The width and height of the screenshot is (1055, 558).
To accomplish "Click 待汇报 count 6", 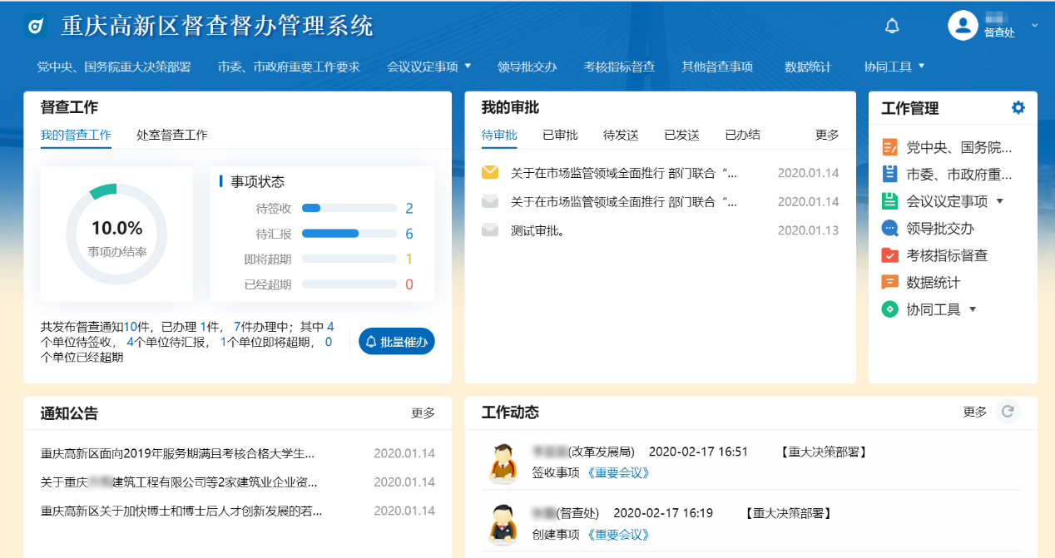I will coord(409,234).
